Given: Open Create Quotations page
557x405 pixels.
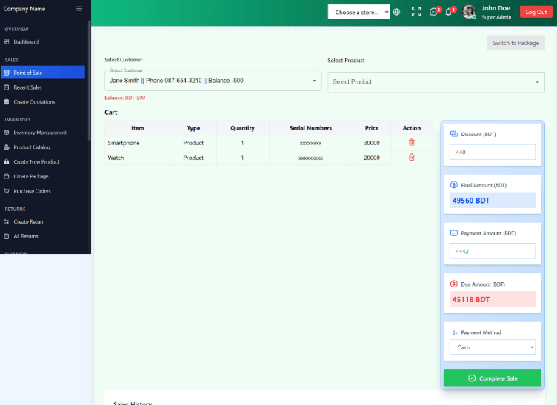Looking at the screenshot, I should point(34,102).
